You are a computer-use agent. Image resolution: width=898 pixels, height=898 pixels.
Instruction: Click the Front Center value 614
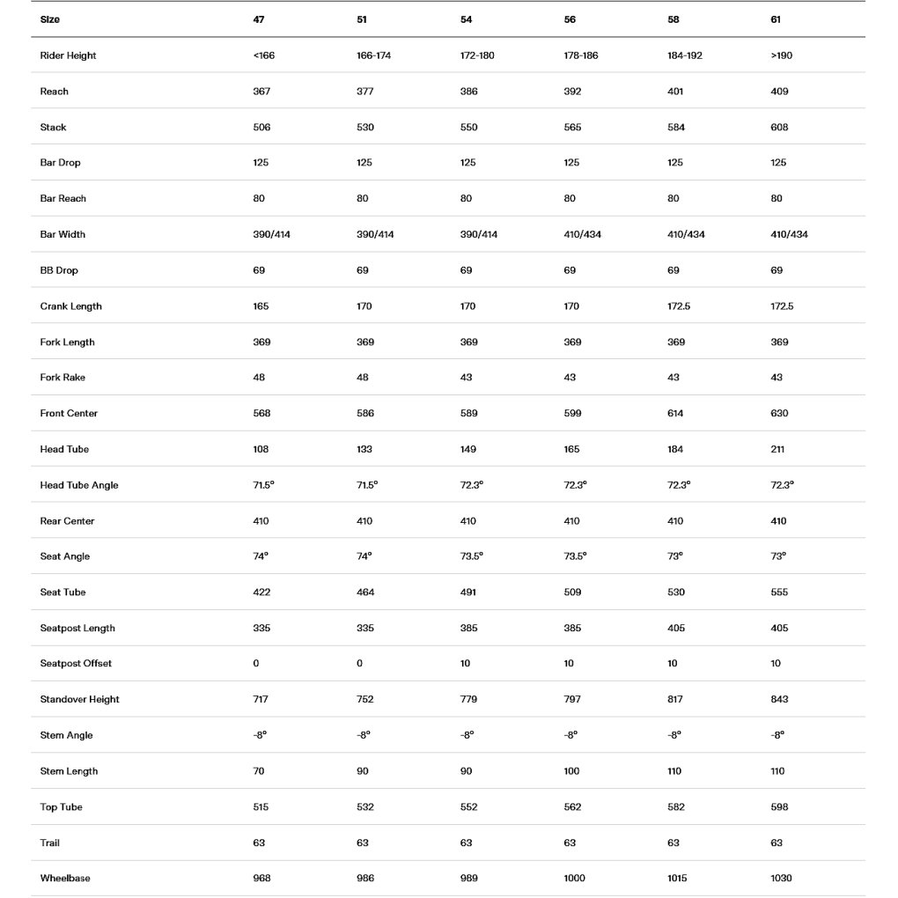[675, 413]
